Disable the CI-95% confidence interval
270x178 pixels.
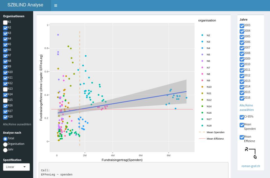click(242, 117)
